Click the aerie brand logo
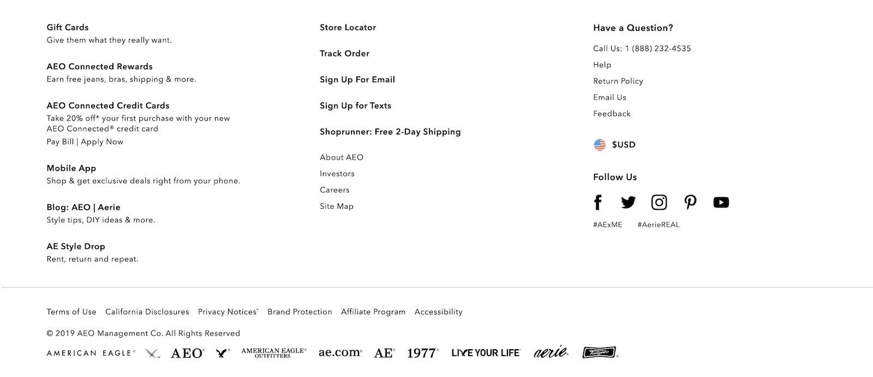This screenshot has width=873, height=377. (x=551, y=352)
